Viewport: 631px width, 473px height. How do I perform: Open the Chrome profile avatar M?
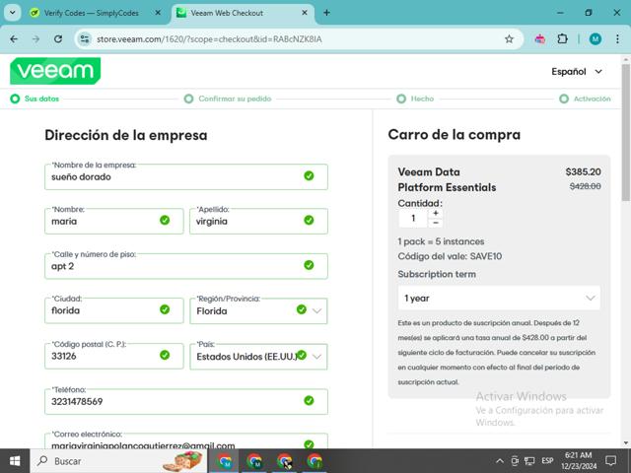(596, 39)
